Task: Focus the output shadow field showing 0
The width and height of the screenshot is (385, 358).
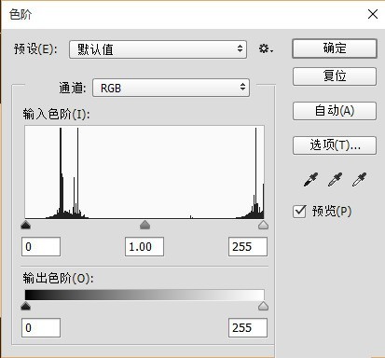Action: pos(41,327)
